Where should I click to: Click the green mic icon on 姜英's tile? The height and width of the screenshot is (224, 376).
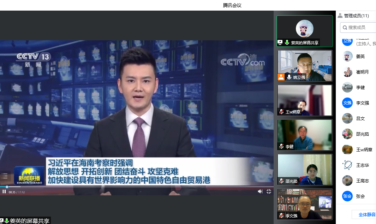coord(287,42)
